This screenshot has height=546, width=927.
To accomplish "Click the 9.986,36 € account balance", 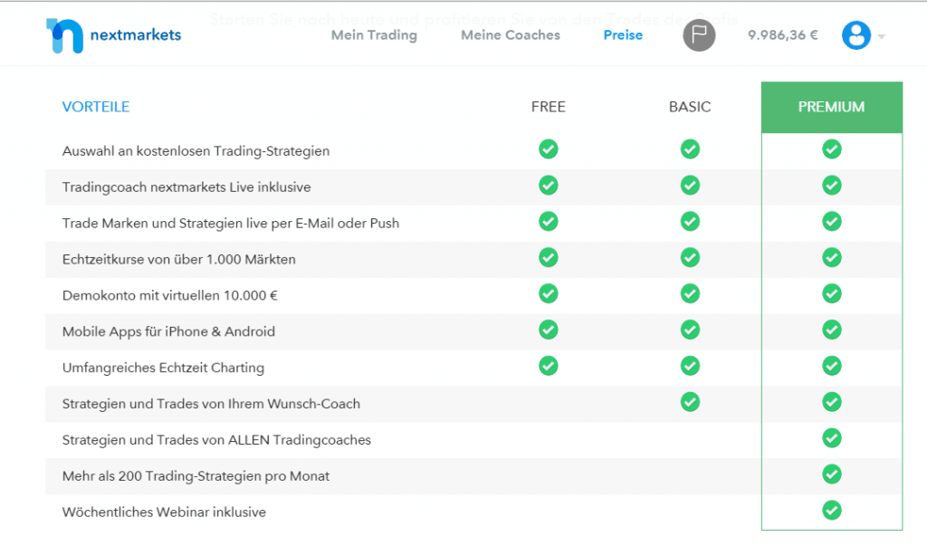I will (x=782, y=35).
